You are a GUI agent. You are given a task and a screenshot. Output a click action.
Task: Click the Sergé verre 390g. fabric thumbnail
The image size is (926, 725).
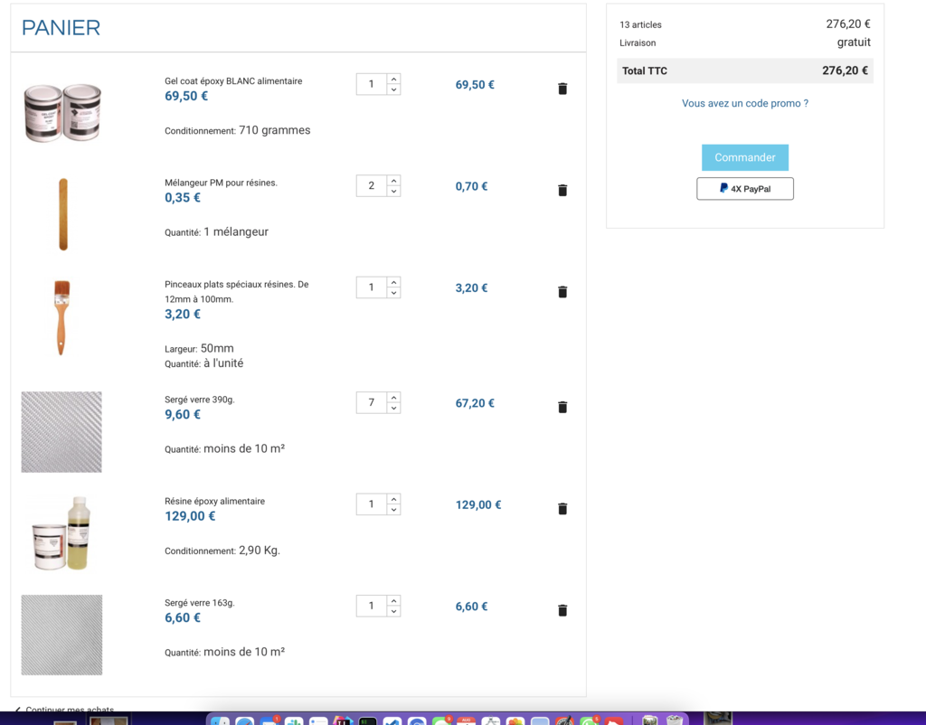(x=61, y=431)
